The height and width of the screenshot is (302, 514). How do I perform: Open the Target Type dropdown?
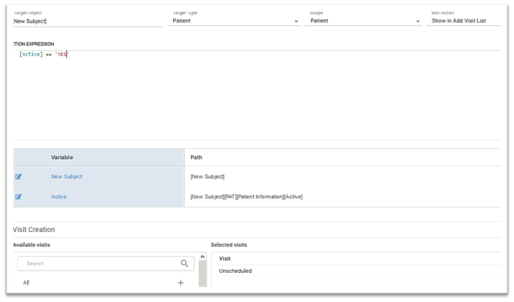click(234, 21)
